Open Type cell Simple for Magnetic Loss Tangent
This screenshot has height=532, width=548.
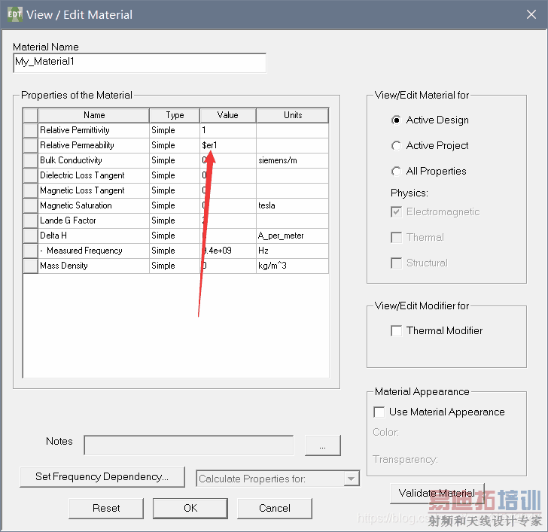coord(175,190)
